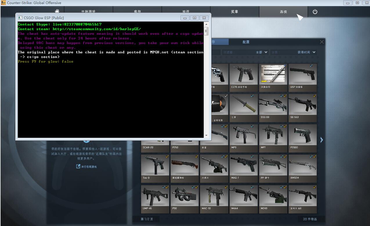Click the 'Contact steam' URL line in console
This screenshot has height=226, width=370.
click(x=80, y=29)
